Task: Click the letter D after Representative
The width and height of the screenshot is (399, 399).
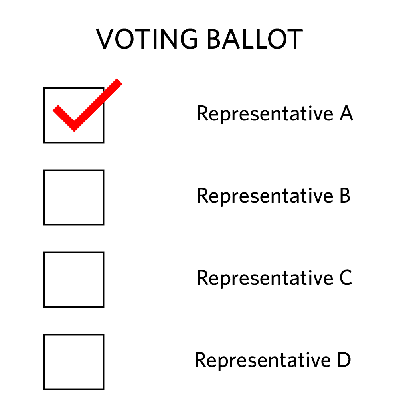Action: (344, 360)
